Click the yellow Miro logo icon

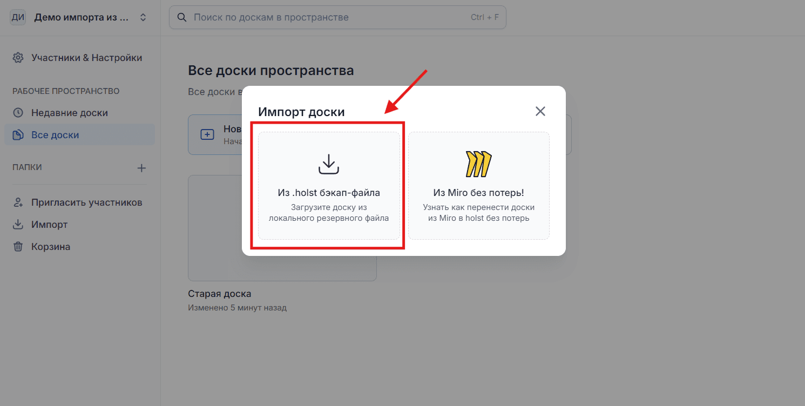pos(478,164)
